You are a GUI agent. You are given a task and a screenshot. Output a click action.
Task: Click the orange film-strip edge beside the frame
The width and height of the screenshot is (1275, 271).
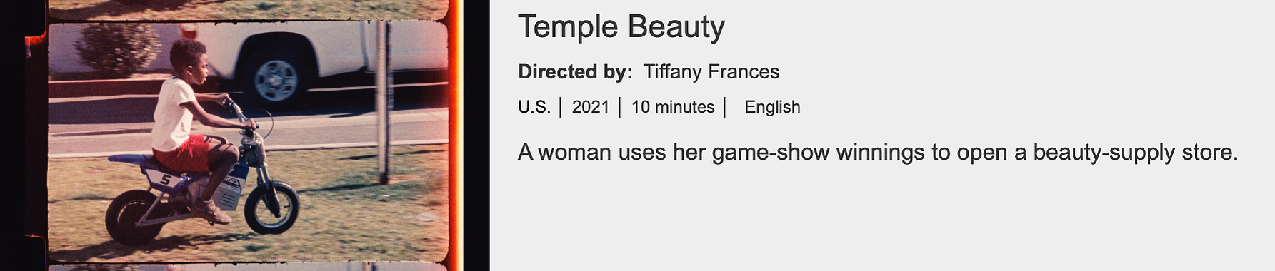(x=456, y=135)
